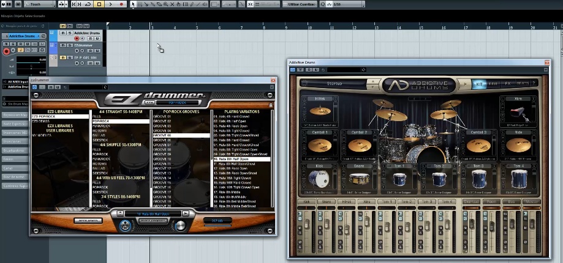This screenshot has height=263, width=563.
Task: Select the zoom magnifier tool in toolbar
Action: [x=165, y=4]
